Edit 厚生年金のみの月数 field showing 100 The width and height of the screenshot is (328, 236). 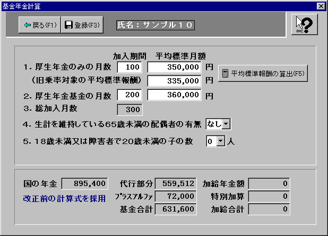click(x=130, y=67)
